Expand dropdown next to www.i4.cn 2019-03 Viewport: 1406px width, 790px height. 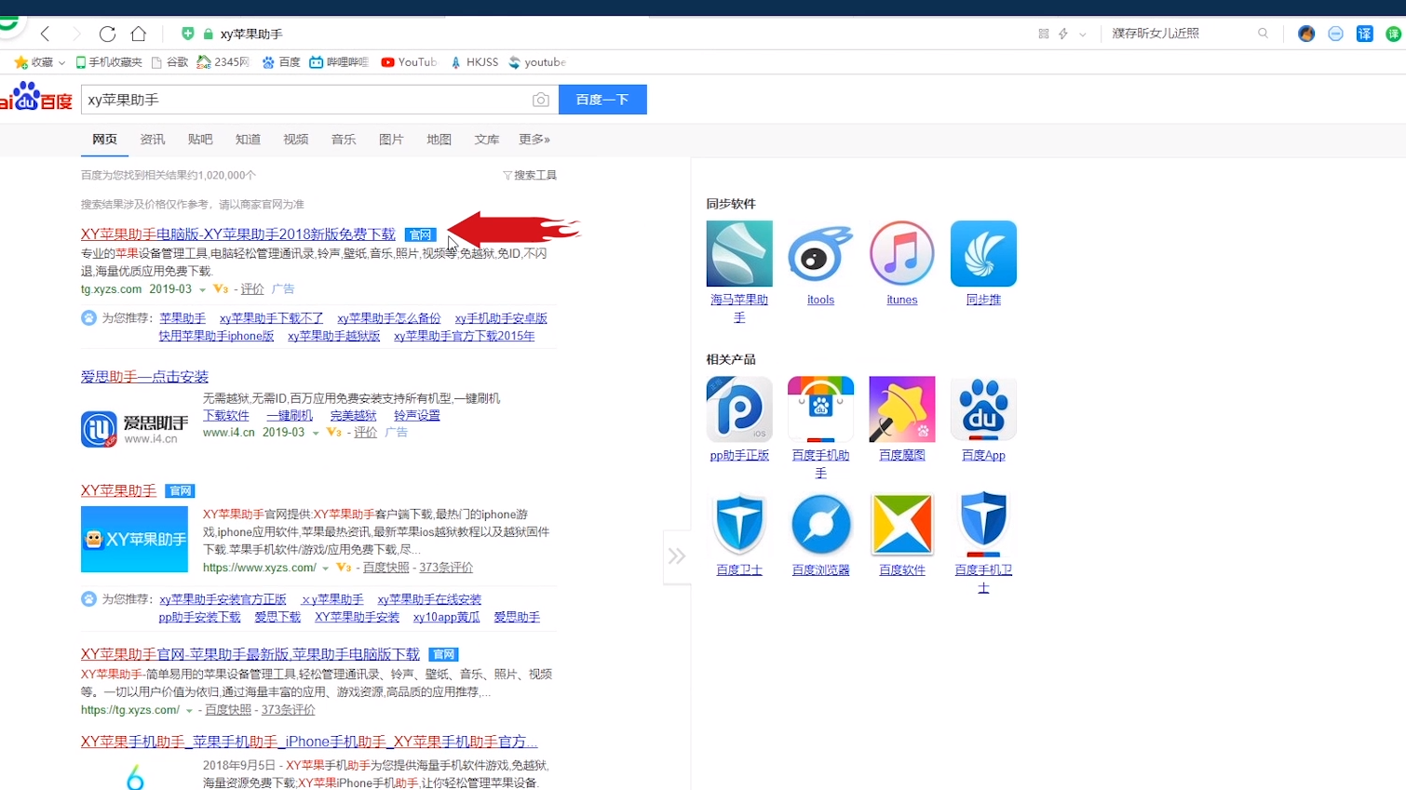tap(316, 434)
